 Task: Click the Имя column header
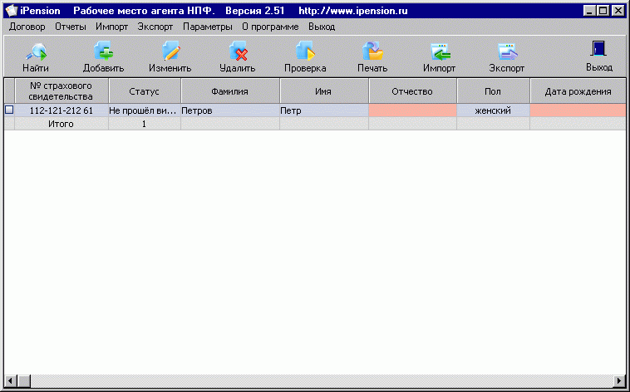324,91
